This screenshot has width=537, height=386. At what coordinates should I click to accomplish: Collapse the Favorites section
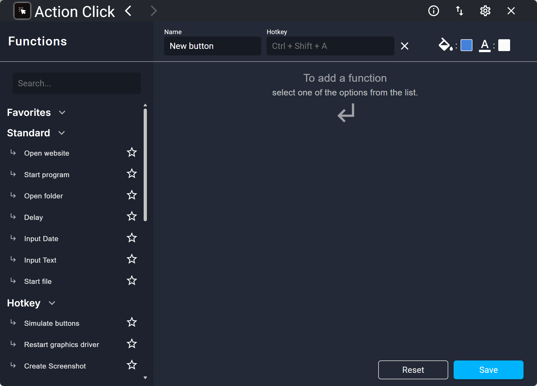(x=62, y=112)
